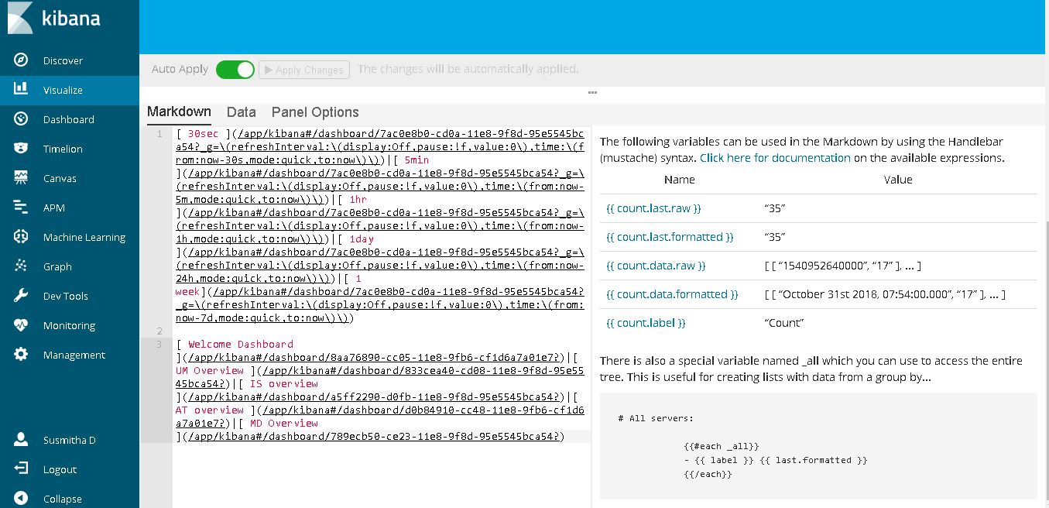Open Discover compass icon
The width and height of the screenshot is (1049, 508).
[21, 60]
